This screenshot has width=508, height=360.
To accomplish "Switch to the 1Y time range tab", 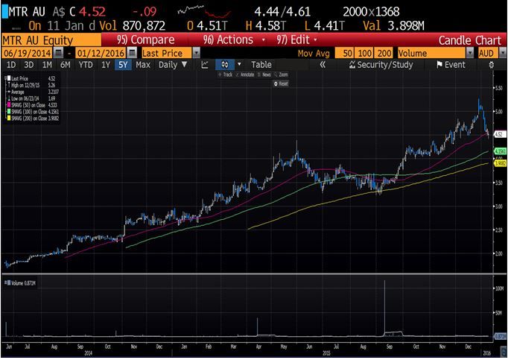I will [106, 65].
